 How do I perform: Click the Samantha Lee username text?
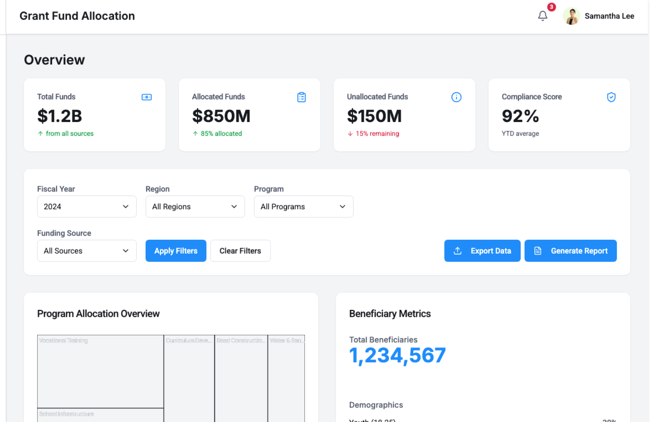(x=609, y=16)
